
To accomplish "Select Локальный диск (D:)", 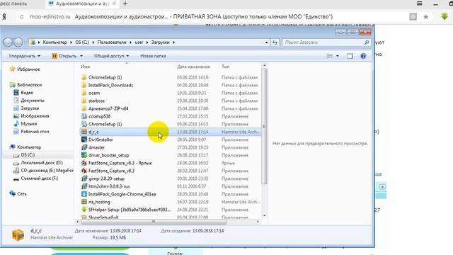I will (42, 163).
